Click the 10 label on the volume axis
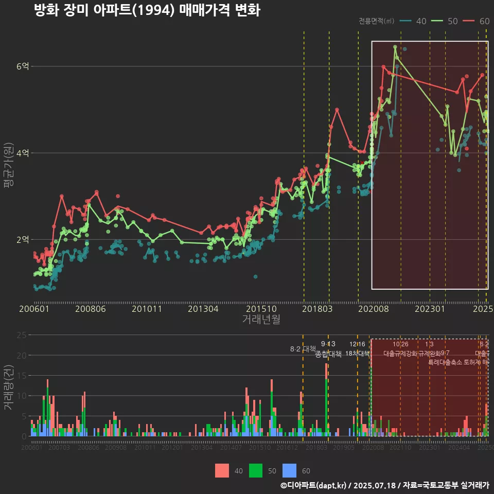Screen dimensions: 494x494 [x=22, y=396]
